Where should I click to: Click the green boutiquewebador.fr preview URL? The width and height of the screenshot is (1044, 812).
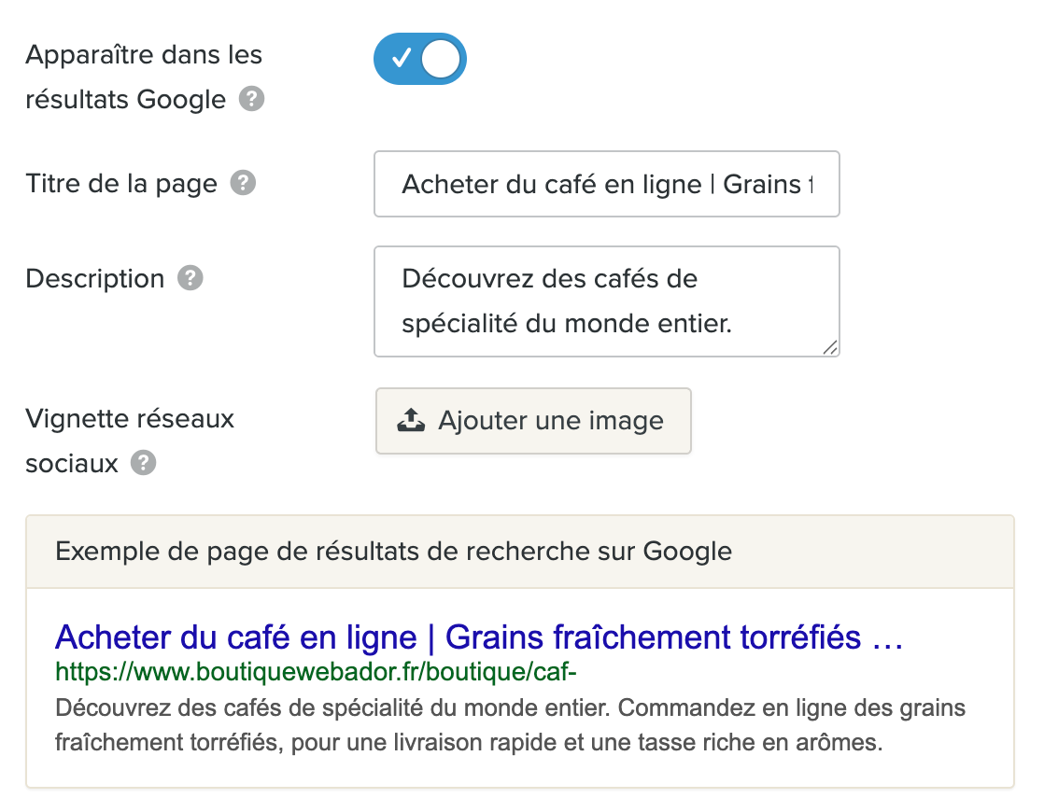316,672
